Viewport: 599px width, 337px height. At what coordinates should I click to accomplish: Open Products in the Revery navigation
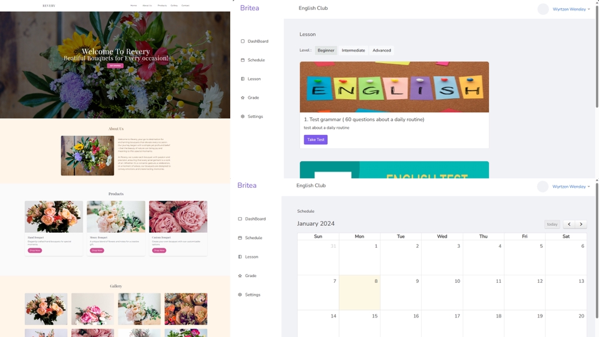[162, 6]
